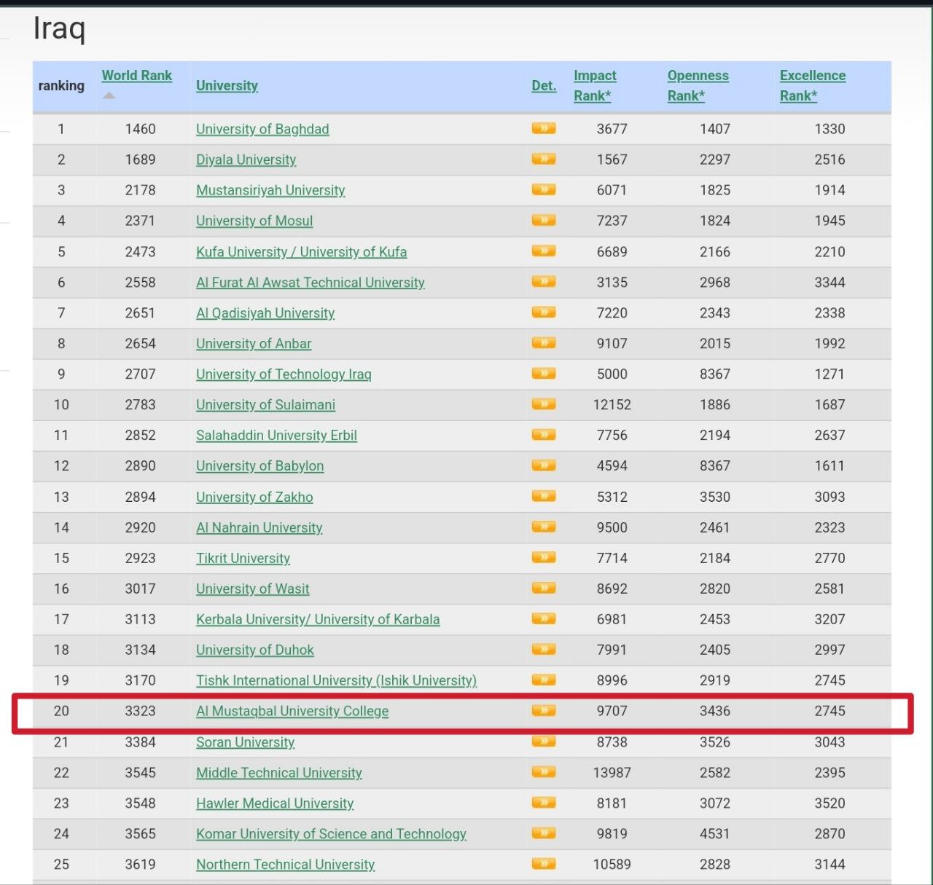Open Komar University of Science and Technology
The height and width of the screenshot is (885, 933).
click(x=331, y=834)
